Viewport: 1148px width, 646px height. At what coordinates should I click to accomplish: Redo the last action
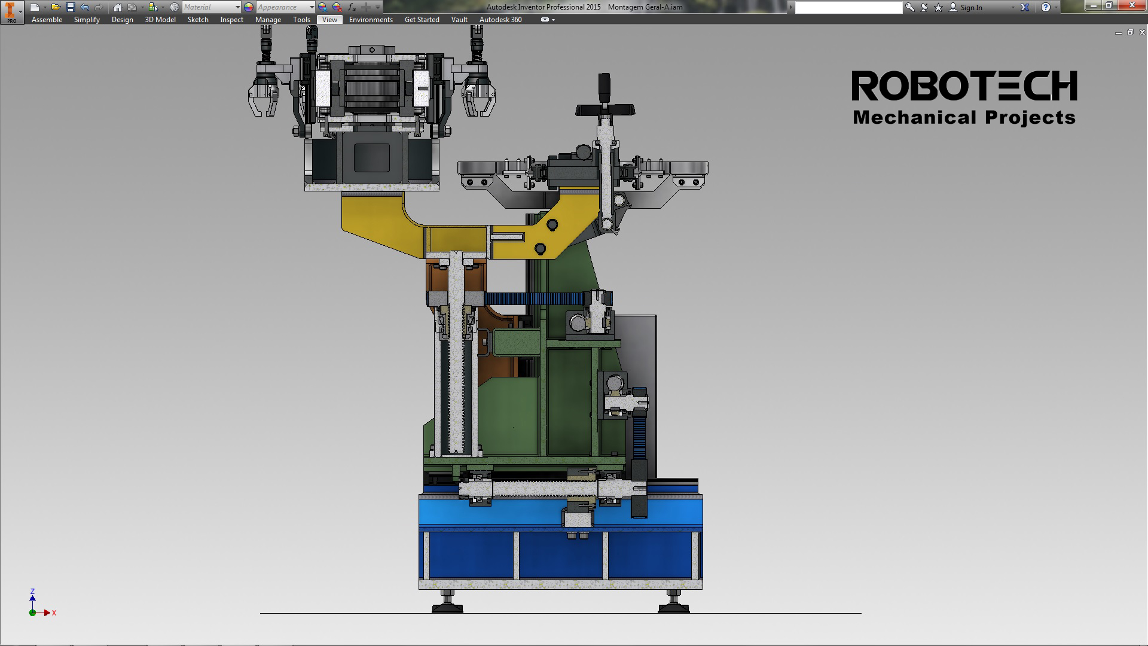click(x=99, y=7)
